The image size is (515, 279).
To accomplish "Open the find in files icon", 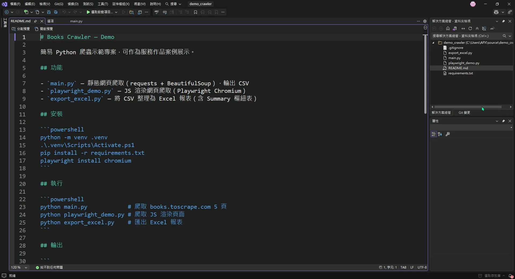I will point(131,12).
